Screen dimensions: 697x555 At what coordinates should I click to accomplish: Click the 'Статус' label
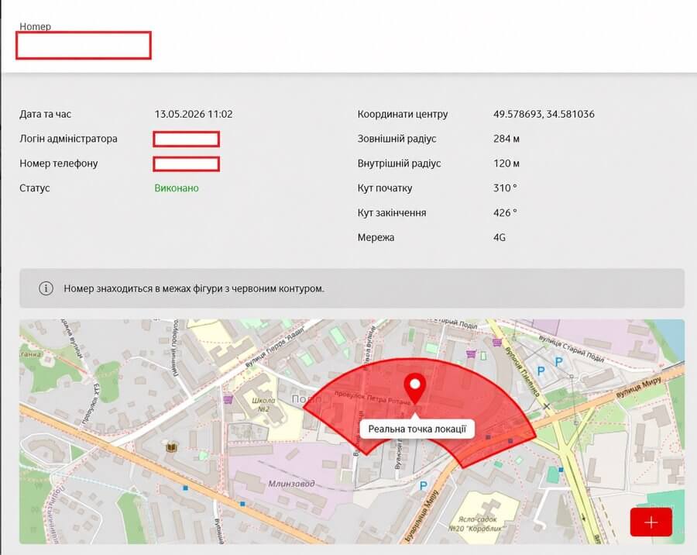click(35, 188)
